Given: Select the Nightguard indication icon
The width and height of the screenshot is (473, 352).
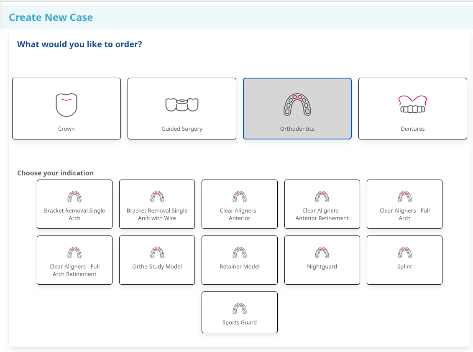Looking at the screenshot, I should point(322,253).
